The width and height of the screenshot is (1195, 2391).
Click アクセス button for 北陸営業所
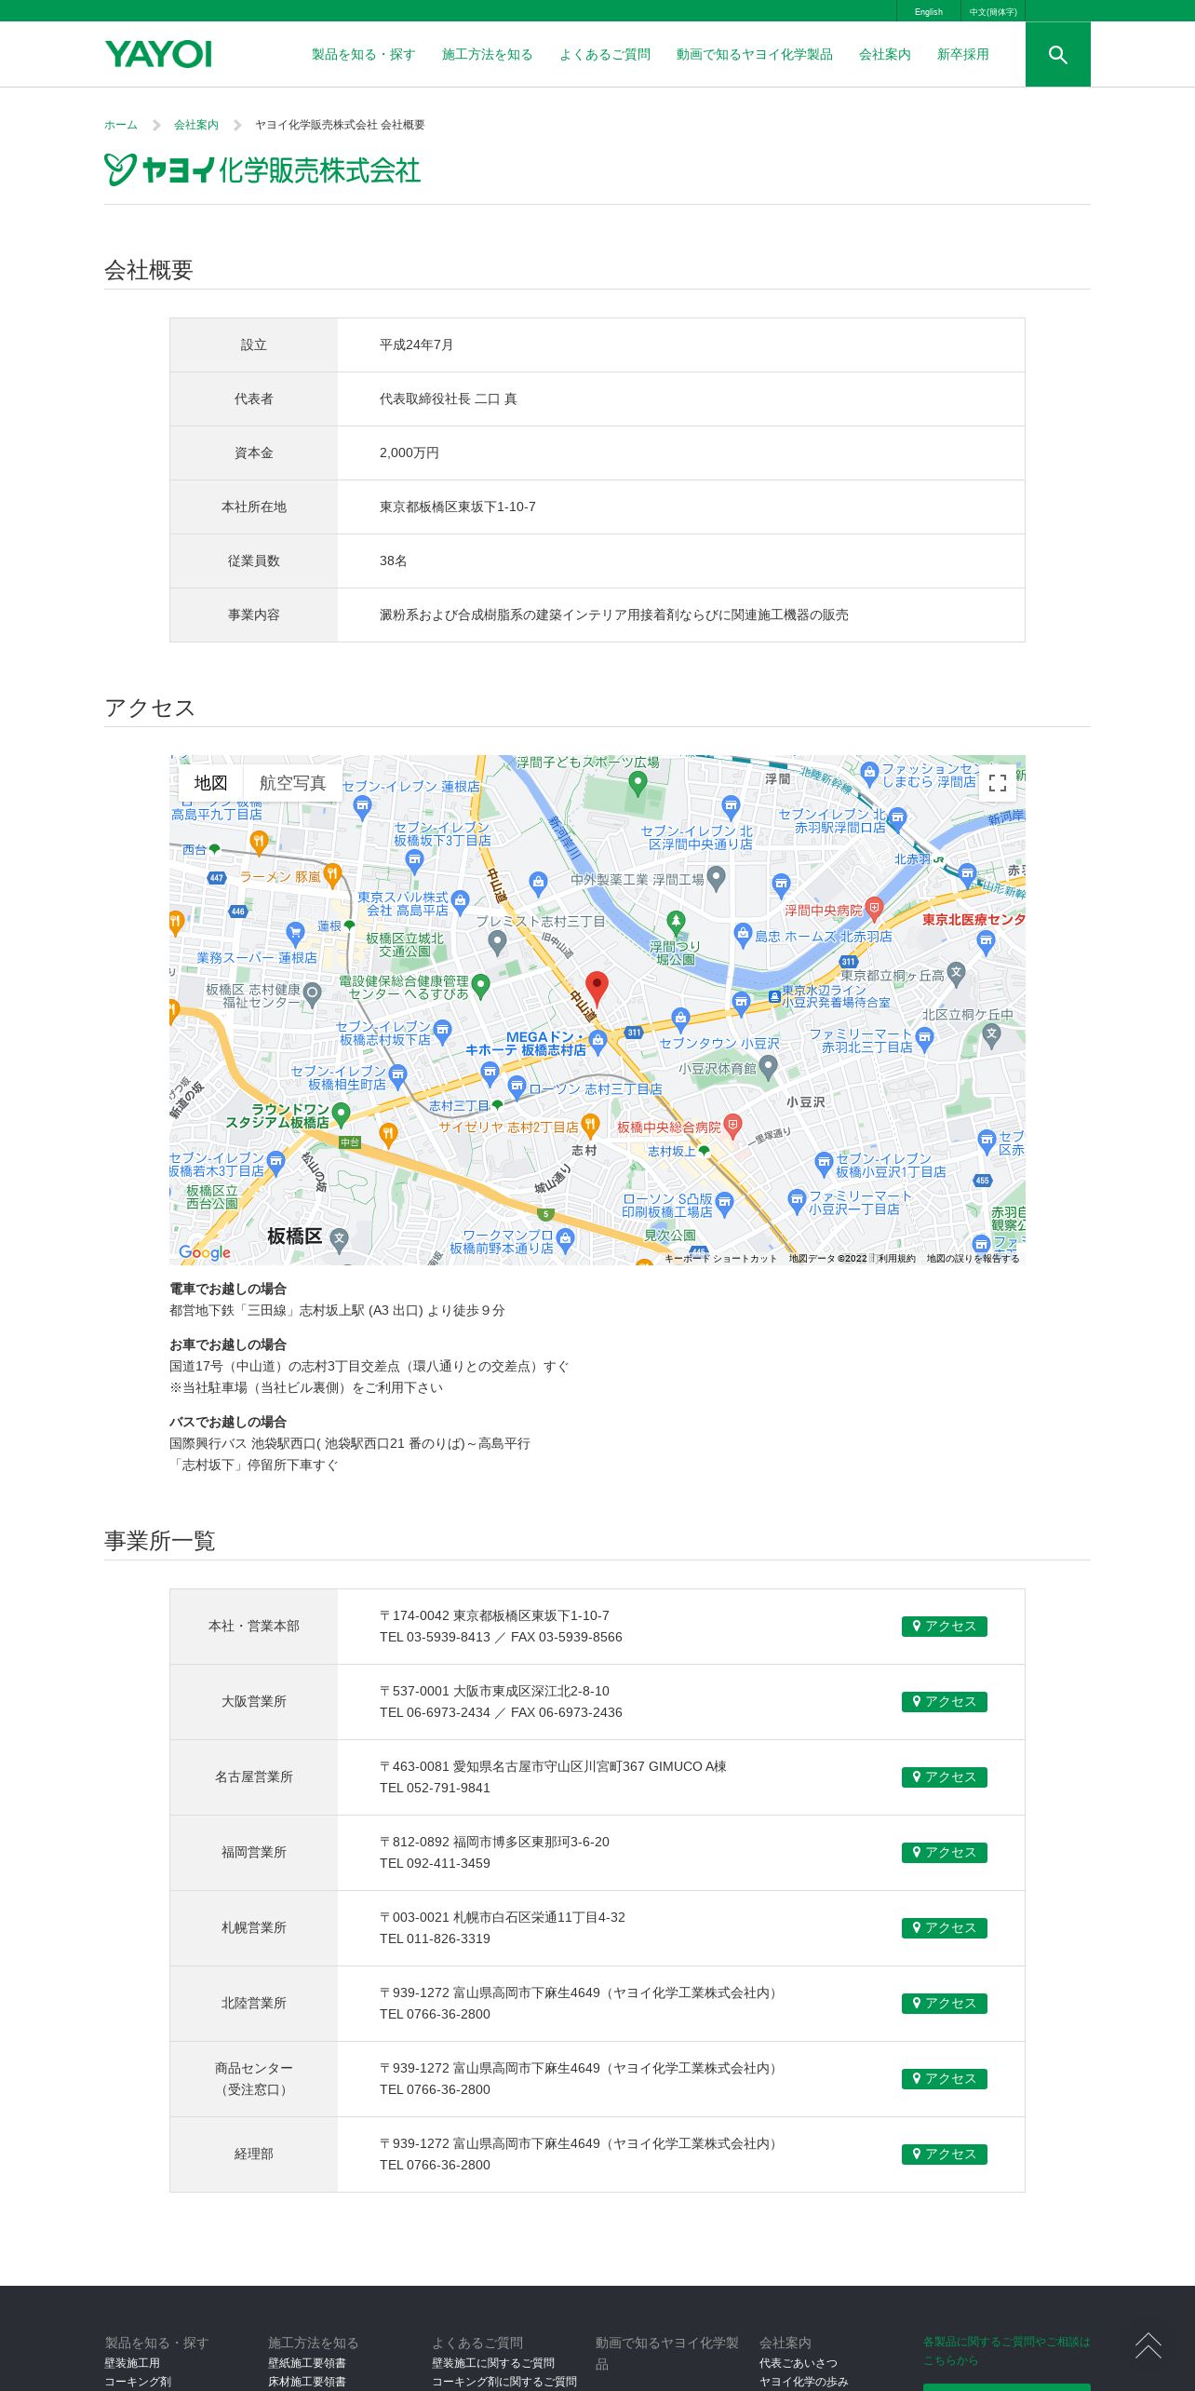944,2004
